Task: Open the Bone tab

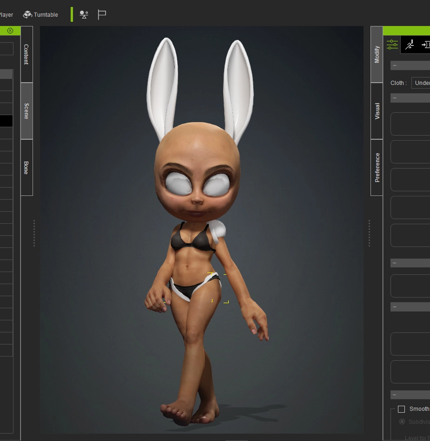Action: click(x=26, y=168)
